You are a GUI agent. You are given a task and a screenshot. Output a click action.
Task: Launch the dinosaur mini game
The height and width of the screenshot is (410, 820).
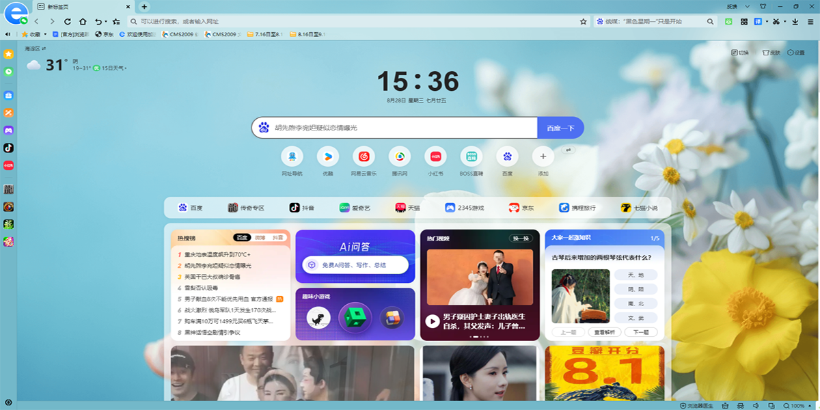coord(318,318)
